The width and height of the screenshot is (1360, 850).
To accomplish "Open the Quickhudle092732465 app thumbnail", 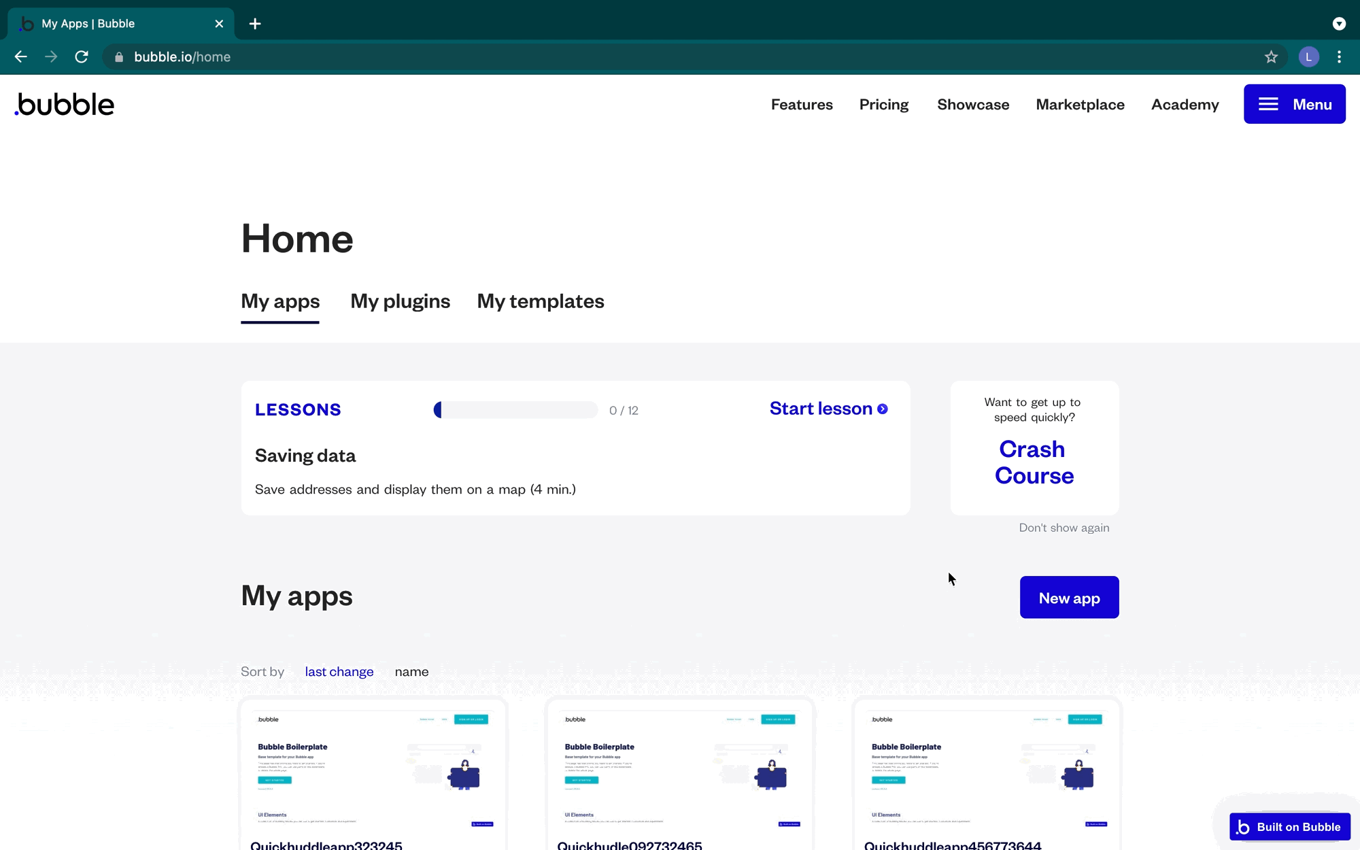I will coord(679,768).
